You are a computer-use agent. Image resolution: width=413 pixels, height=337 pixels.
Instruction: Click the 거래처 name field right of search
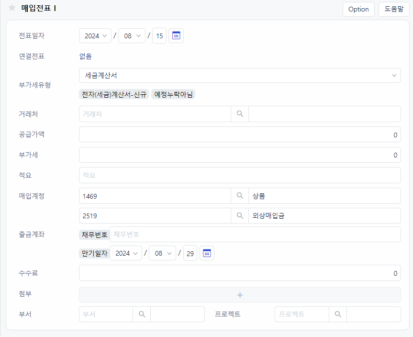pos(324,114)
